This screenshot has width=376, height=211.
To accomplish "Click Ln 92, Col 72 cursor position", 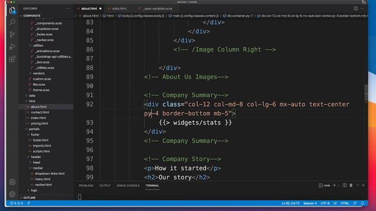I will (290, 203).
